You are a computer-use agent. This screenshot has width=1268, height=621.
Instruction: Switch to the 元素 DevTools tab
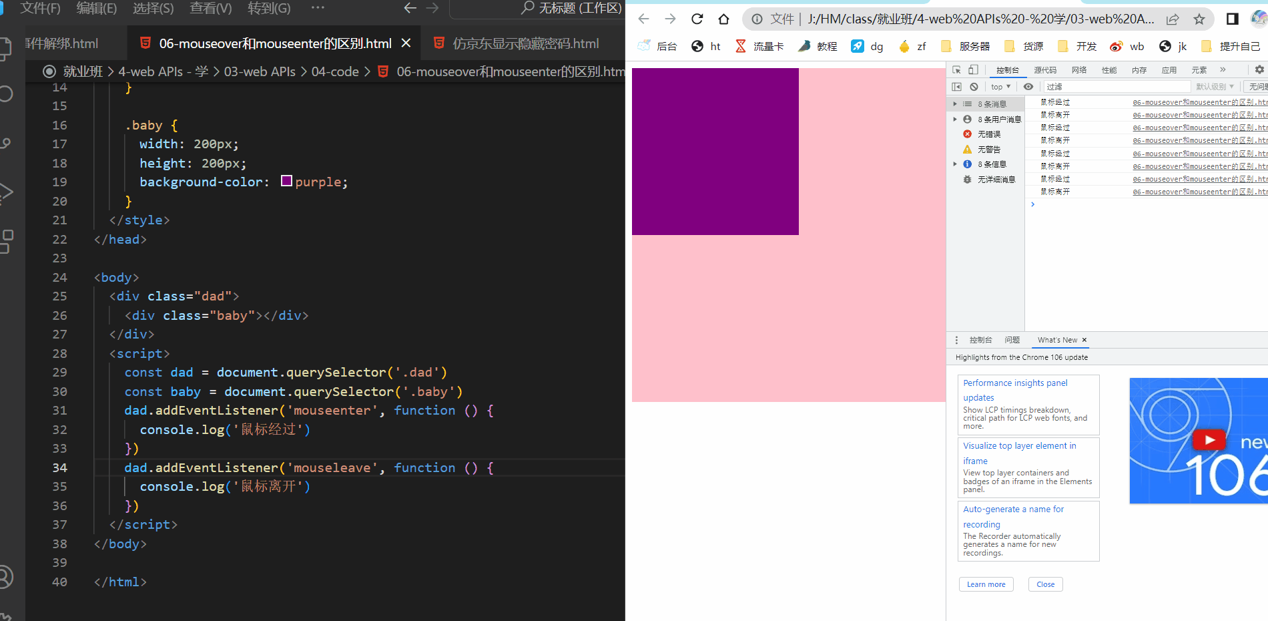(1199, 70)
